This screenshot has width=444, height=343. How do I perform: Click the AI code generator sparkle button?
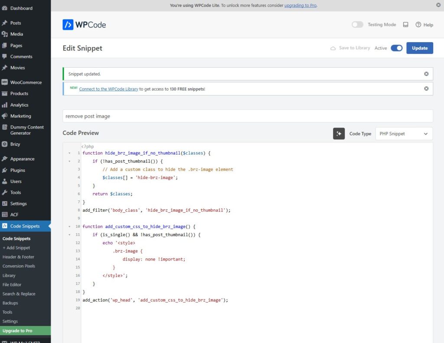[339, 134]
